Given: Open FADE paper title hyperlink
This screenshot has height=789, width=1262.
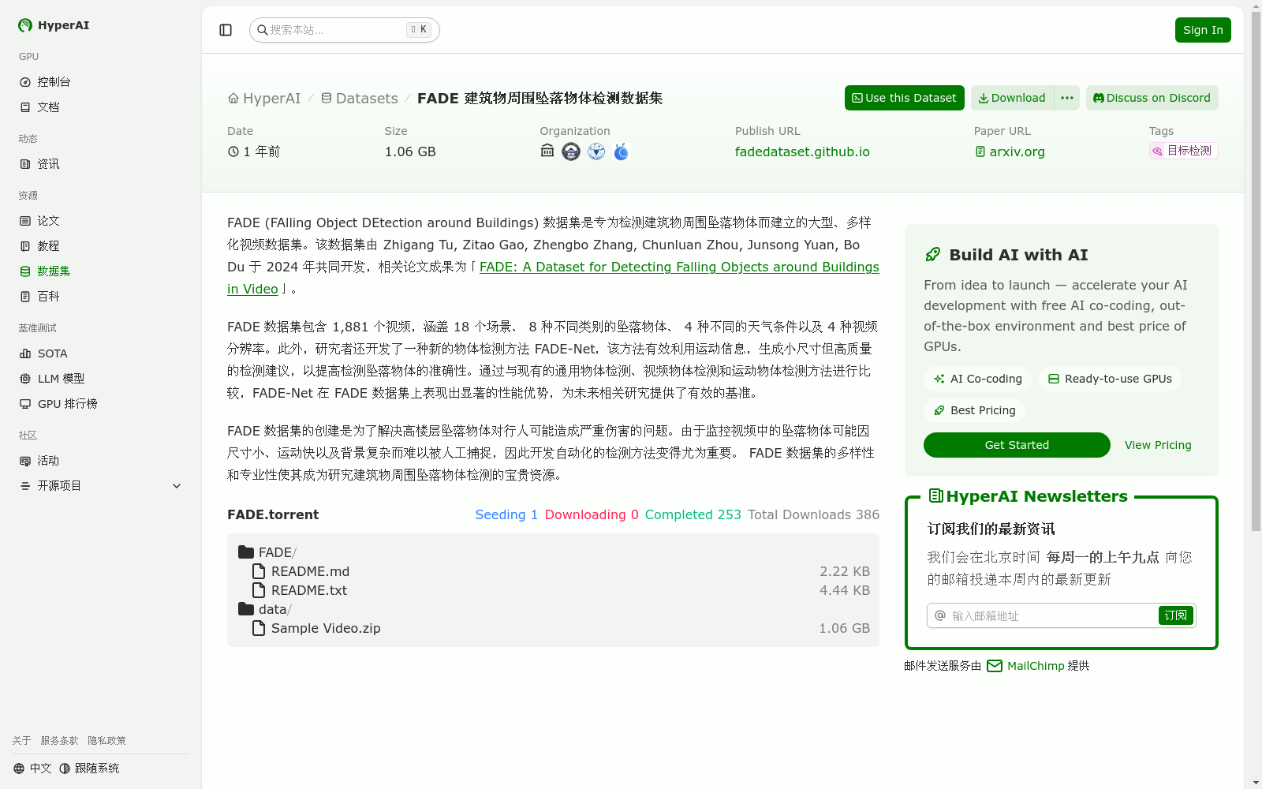Looking at the screenshot, I should 679,267.
